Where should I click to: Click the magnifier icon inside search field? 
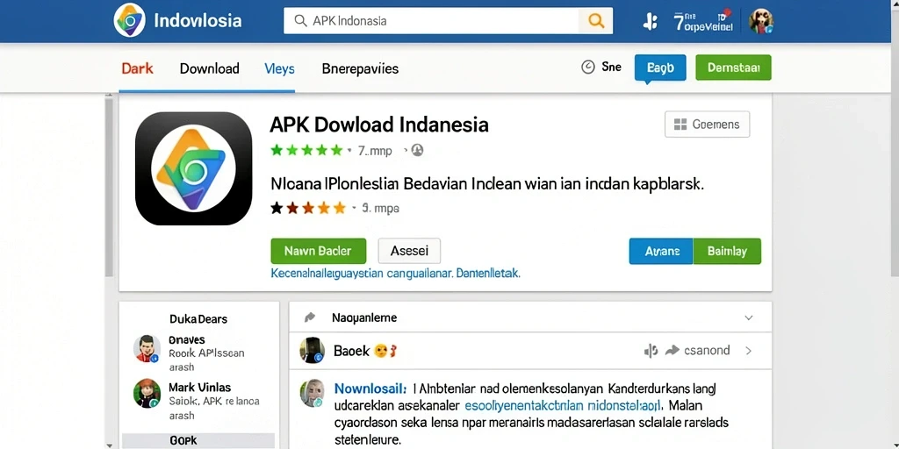(300, 21)
